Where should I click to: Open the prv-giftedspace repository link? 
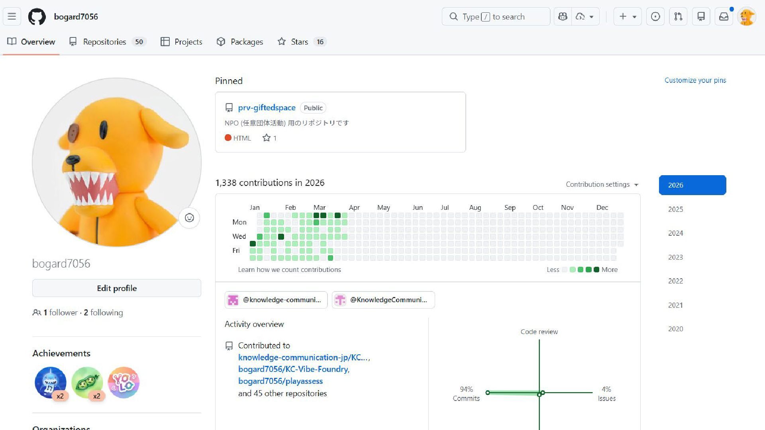pyautogui.click(x=267, y=107)
